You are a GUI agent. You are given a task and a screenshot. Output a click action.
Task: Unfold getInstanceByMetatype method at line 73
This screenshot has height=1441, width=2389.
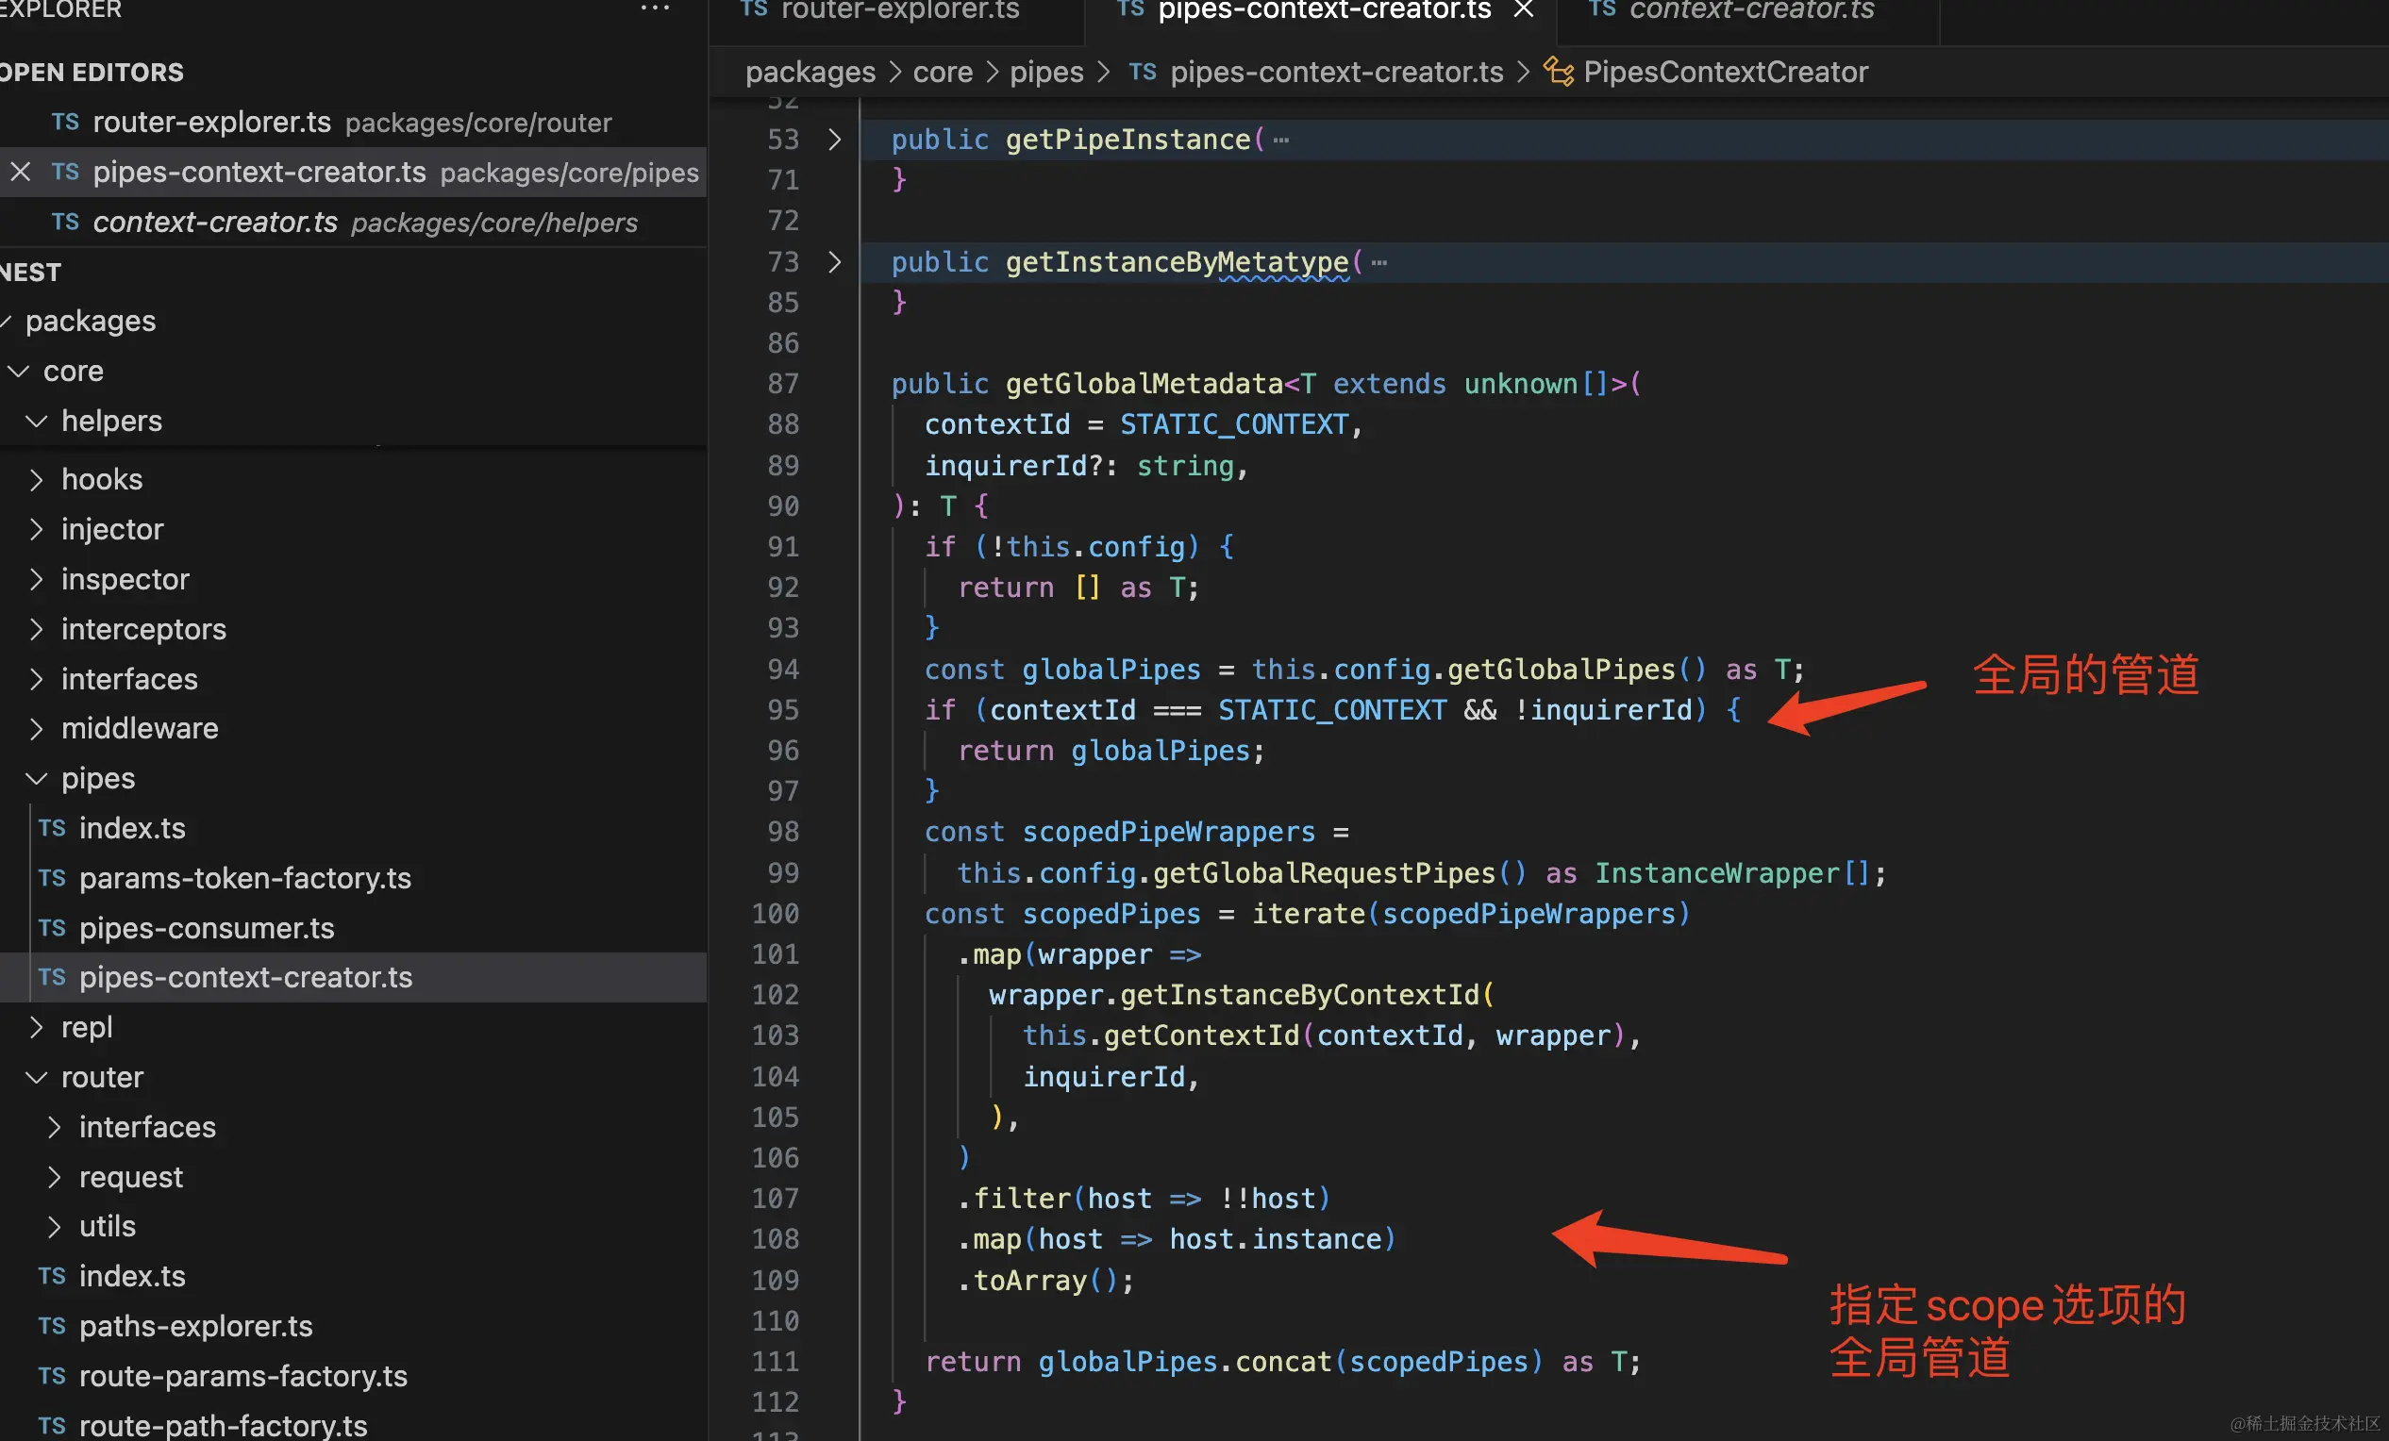pos(835,261)
